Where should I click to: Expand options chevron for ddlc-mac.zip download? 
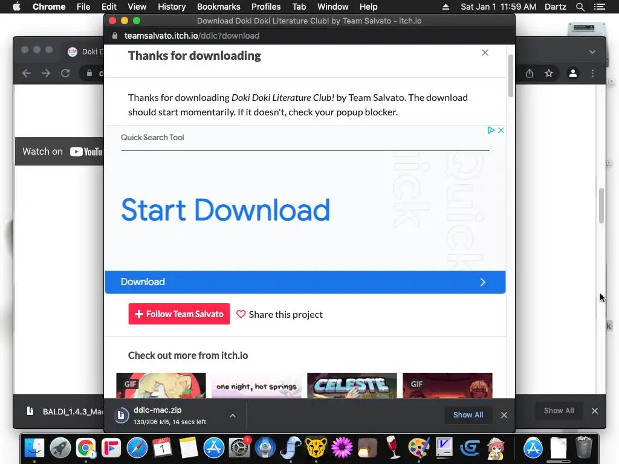(x=233, y=416)
